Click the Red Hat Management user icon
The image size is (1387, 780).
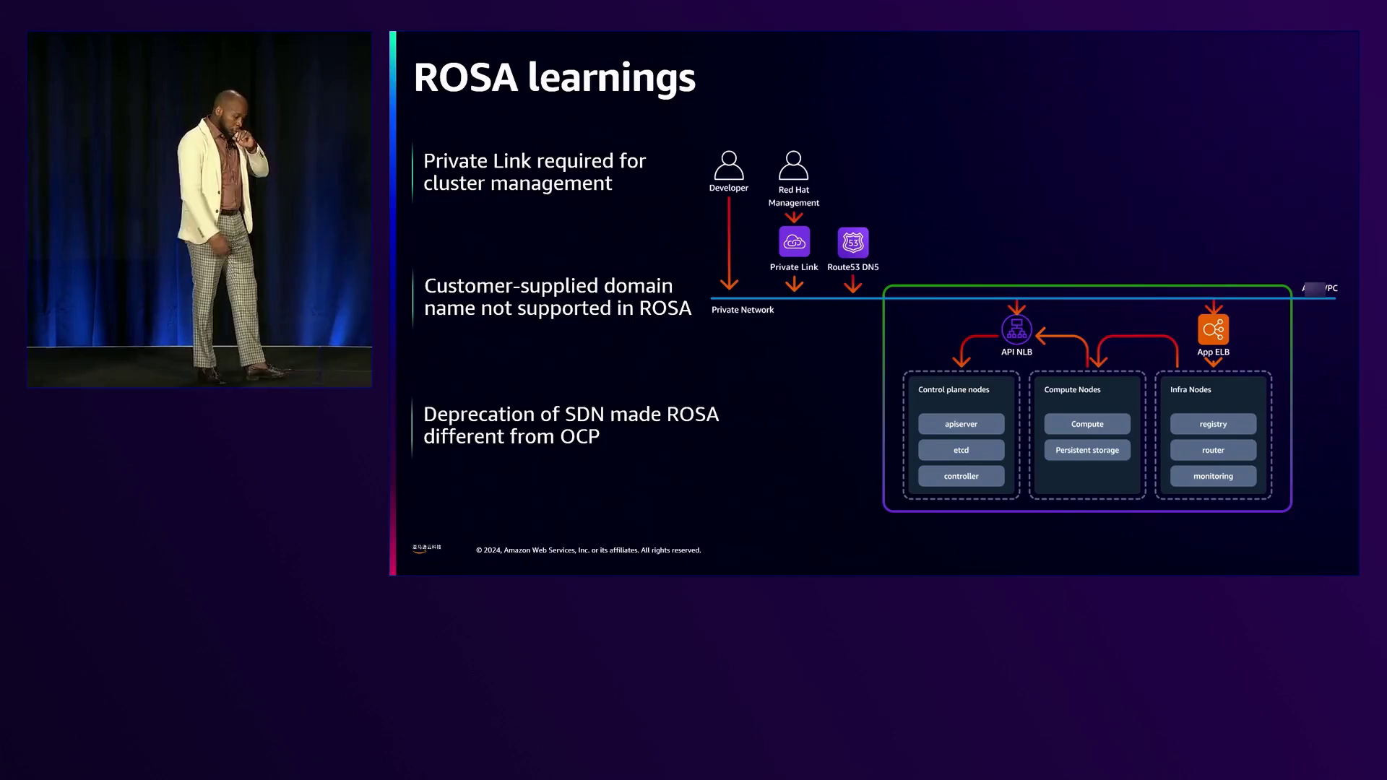tap(793, 165)
